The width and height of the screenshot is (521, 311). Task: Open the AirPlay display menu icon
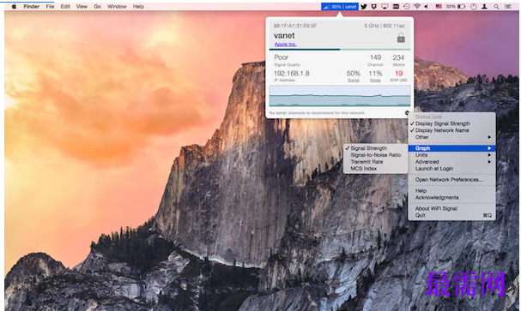pos(385,7)
